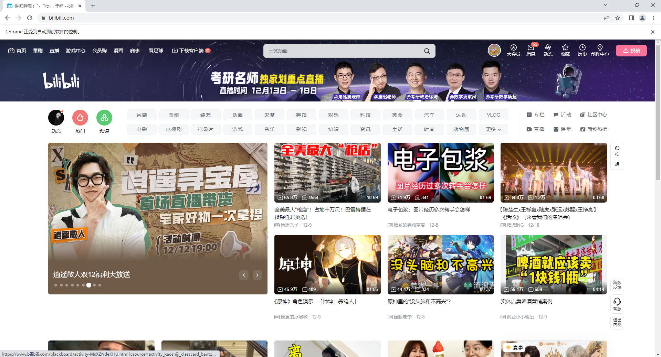Image resolution: width=661 pixels, height=357 pixels.
Task: Open the 创作中心 creator center icon
Action: 600,50
